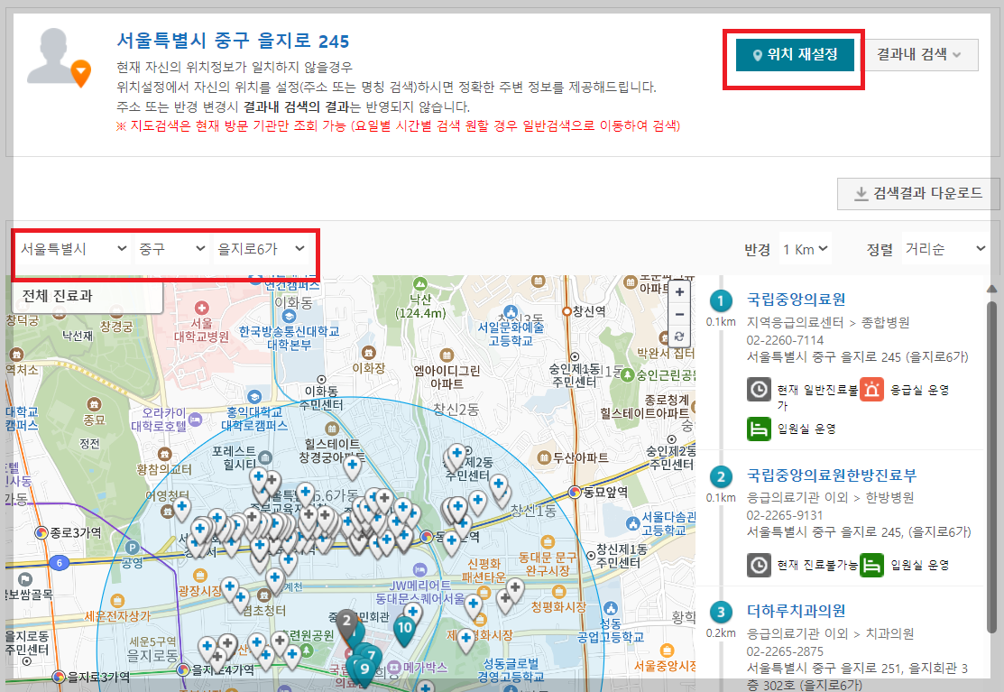
Task: Zoom out the map with minus button
Action: 679,314
